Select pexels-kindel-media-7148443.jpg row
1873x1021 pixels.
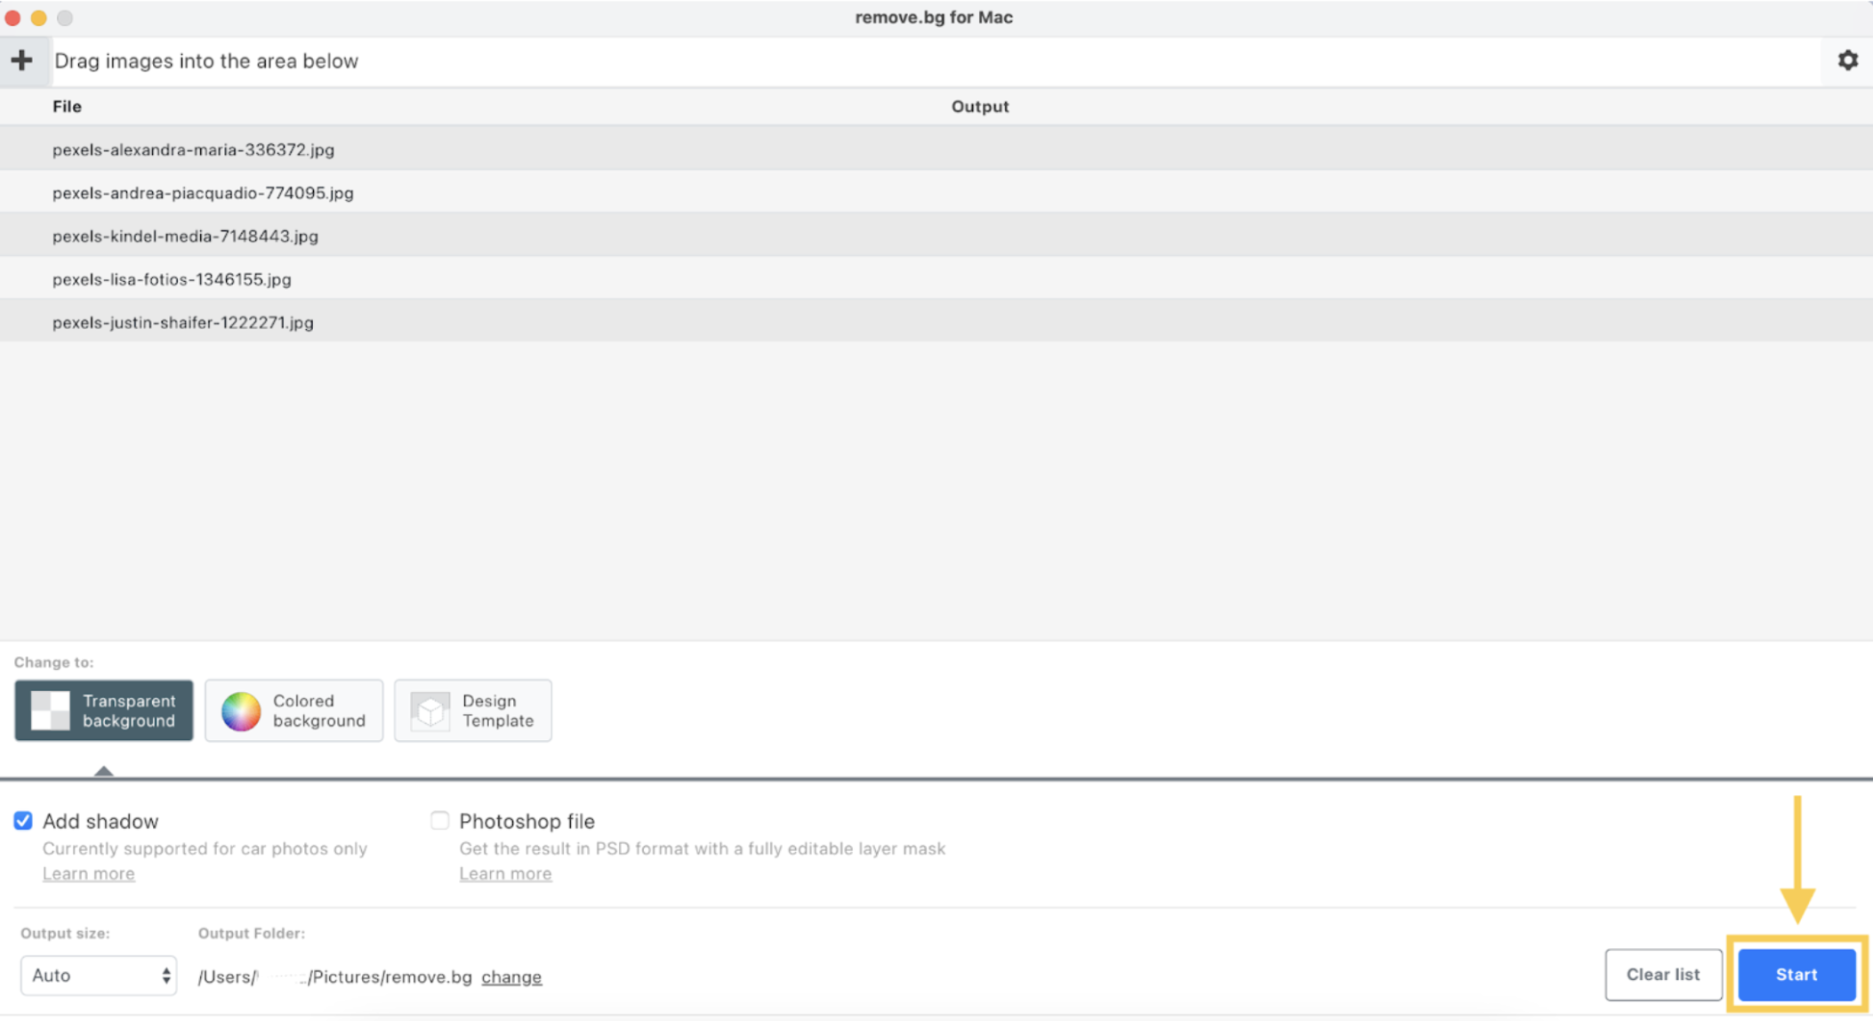(x=936, y=236)
